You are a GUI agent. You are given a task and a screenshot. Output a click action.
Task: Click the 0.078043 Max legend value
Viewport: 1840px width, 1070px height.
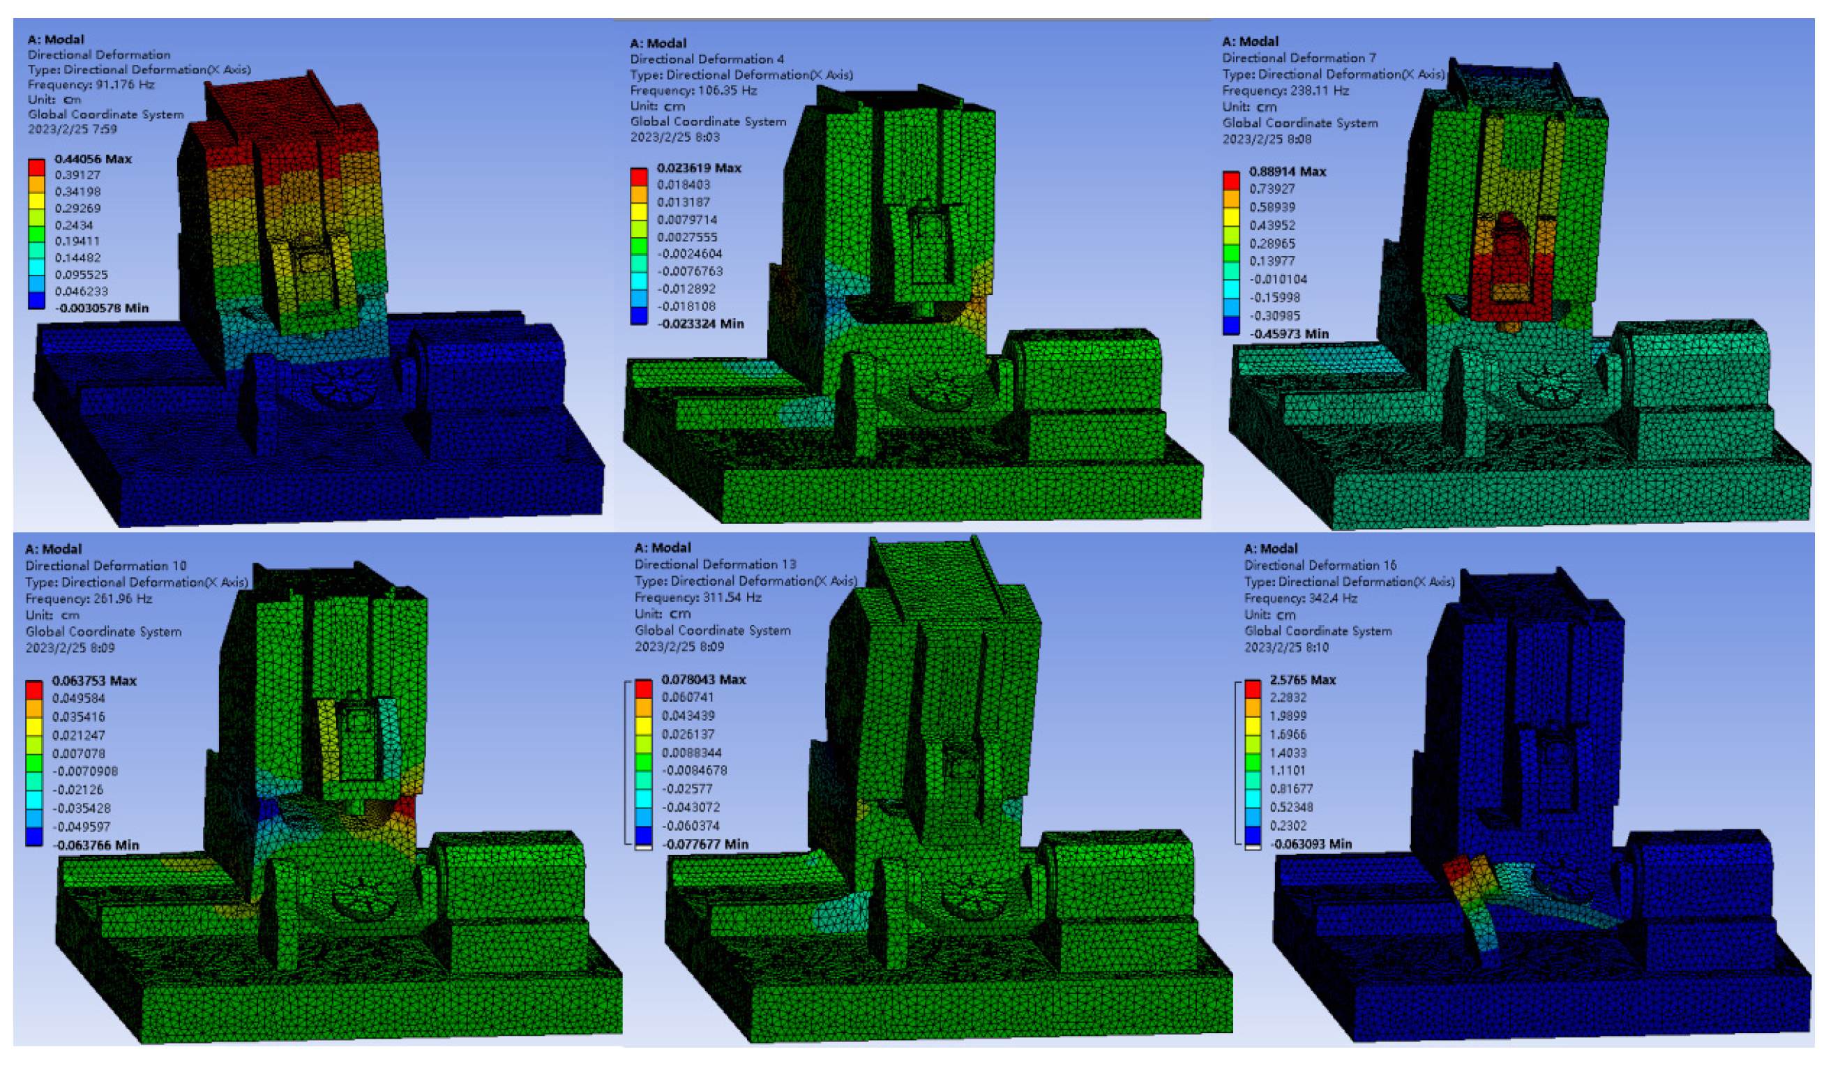703,679
